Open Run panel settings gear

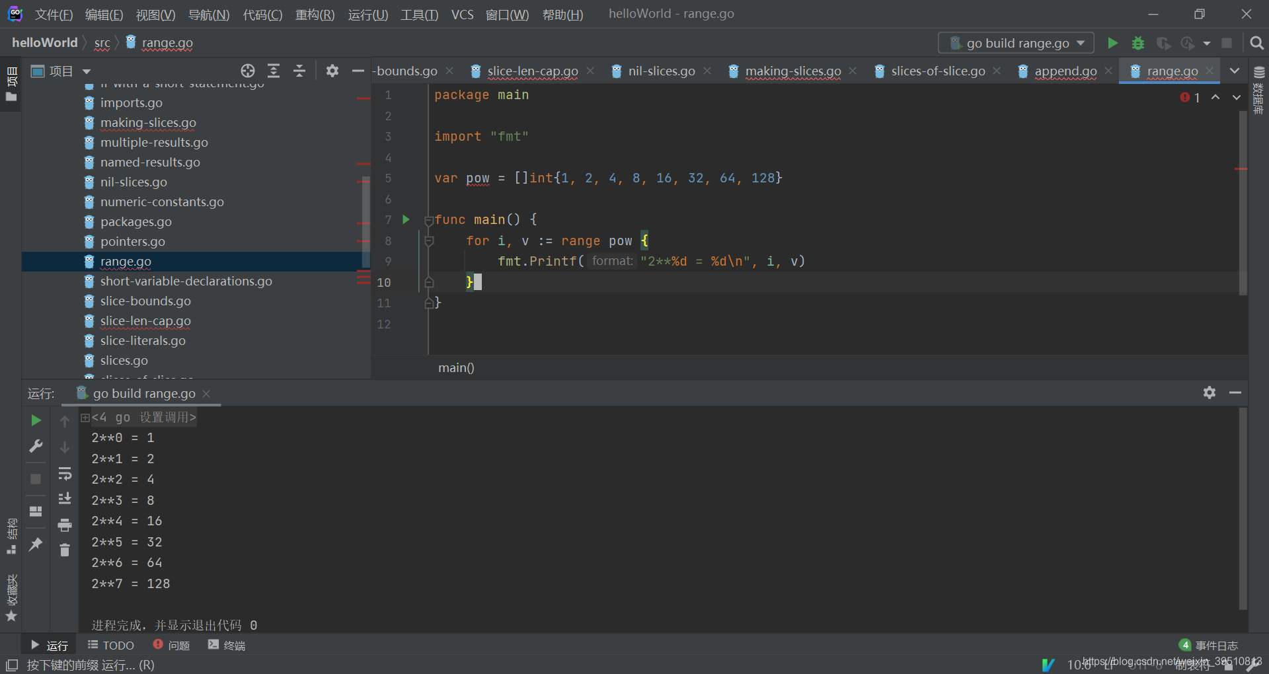[x=1210, y=393]
